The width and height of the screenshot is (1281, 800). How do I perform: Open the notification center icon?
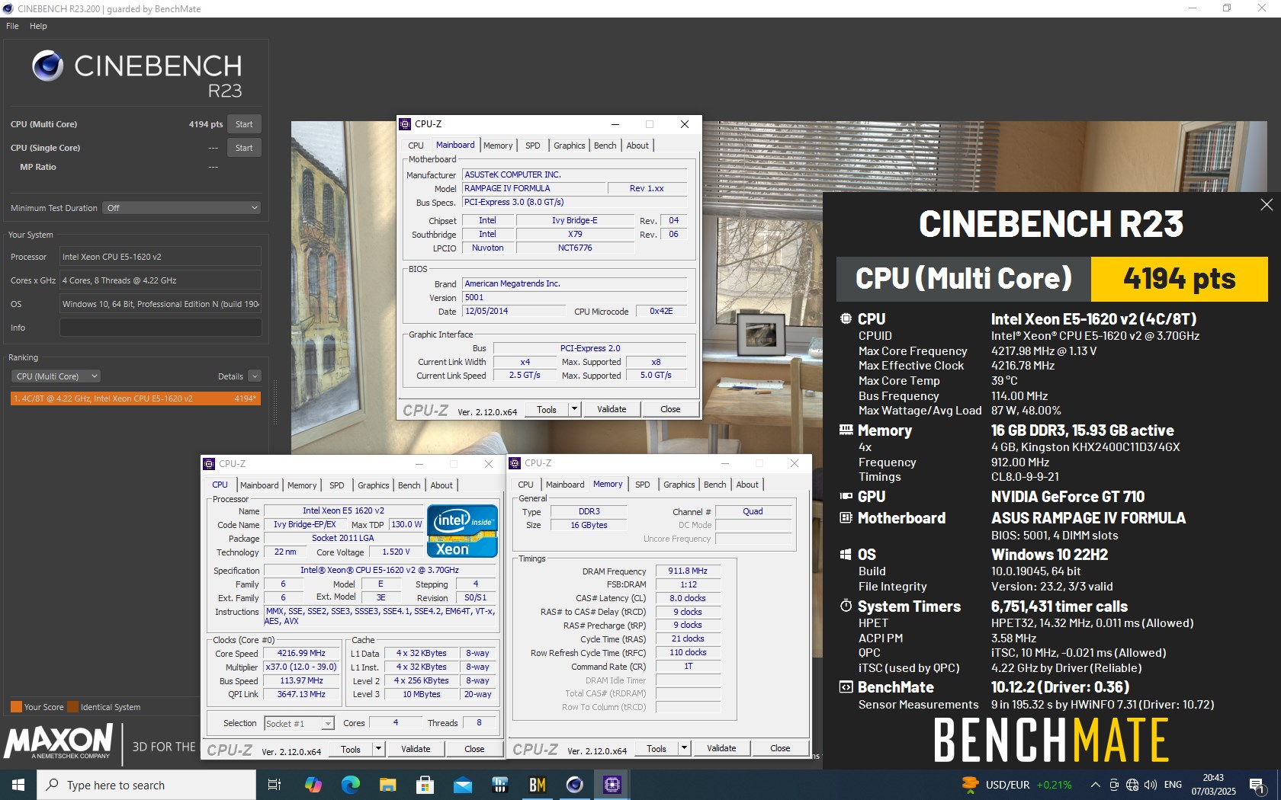click(x=1257, y=785)
